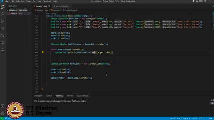Click the remote window status bar icon

2,118
